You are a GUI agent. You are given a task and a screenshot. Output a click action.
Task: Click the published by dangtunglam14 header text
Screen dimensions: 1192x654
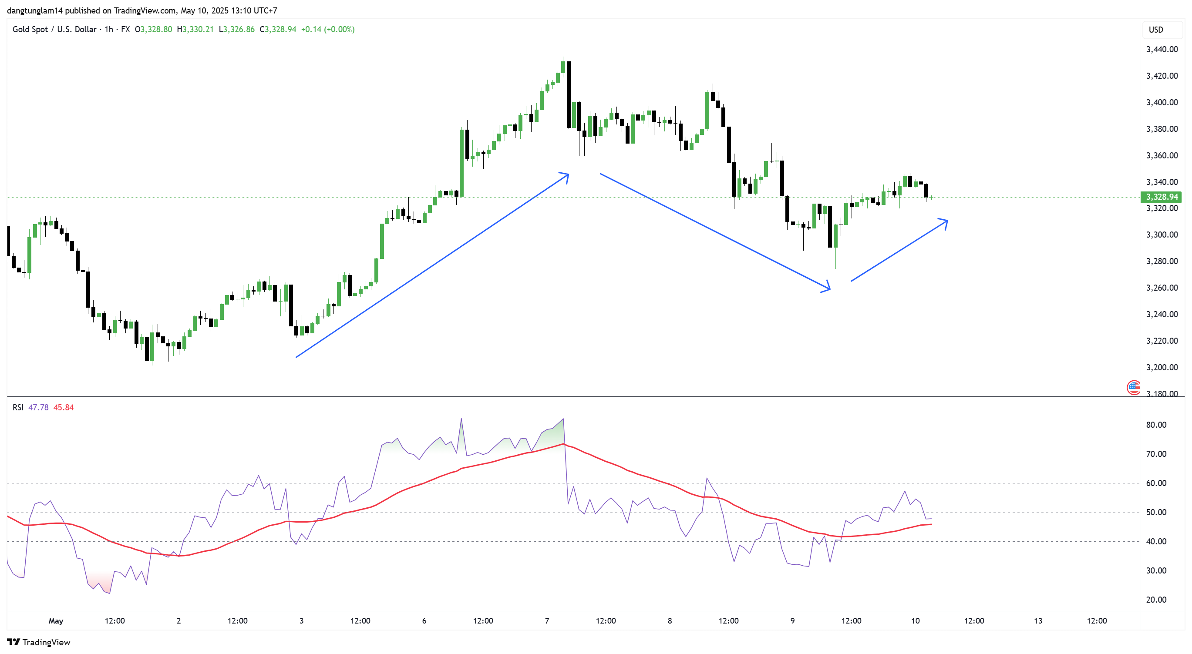coord(142,10)
